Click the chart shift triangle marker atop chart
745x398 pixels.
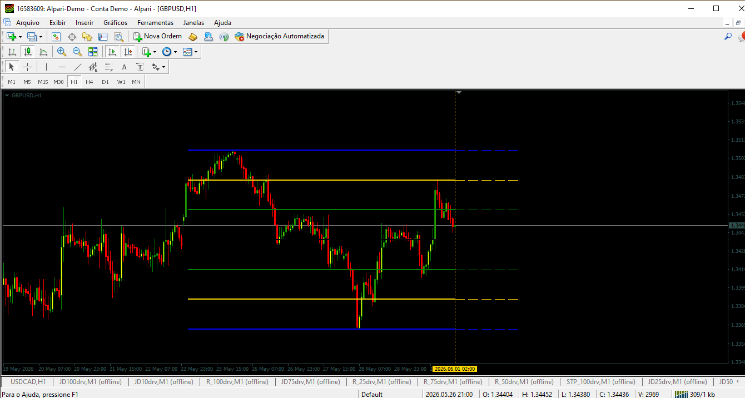point(459,92)
